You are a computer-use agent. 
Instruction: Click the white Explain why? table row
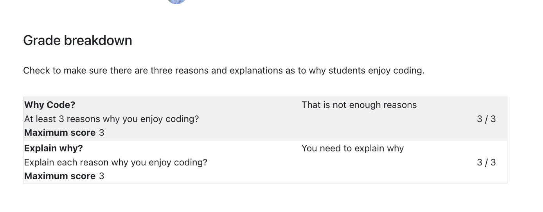[265, 162]
